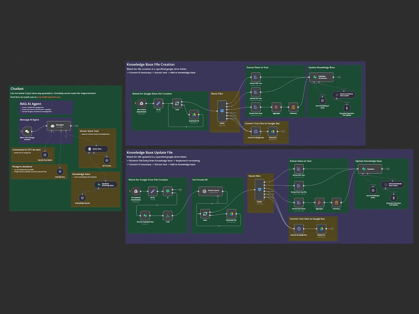Select the 'When chat message received' trigger node
This screenshot has width=419, height=314.
(x=27, y=131)
